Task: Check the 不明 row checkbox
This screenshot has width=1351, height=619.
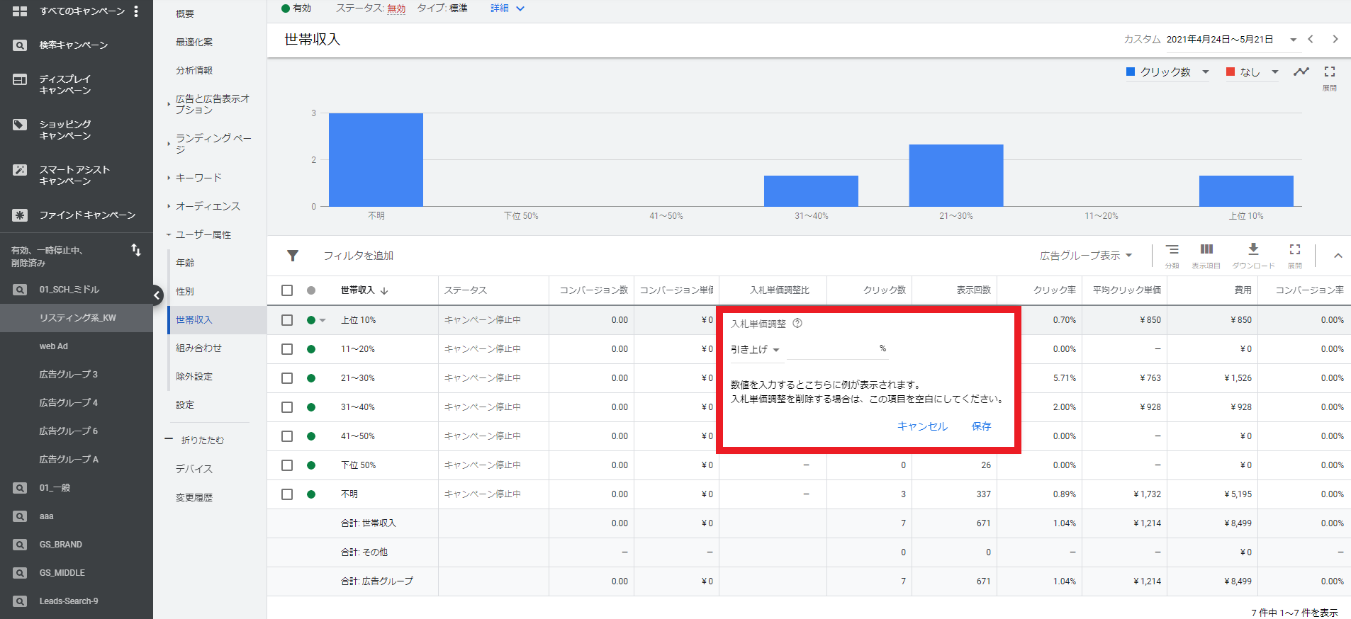Action: click(287, 494)
